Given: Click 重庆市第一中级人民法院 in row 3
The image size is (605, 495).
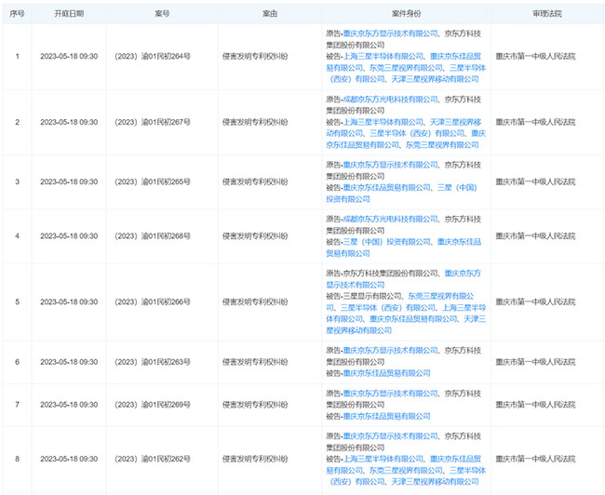Looking at the screenshot, I should pyautogui.click(x=535, y=181).
